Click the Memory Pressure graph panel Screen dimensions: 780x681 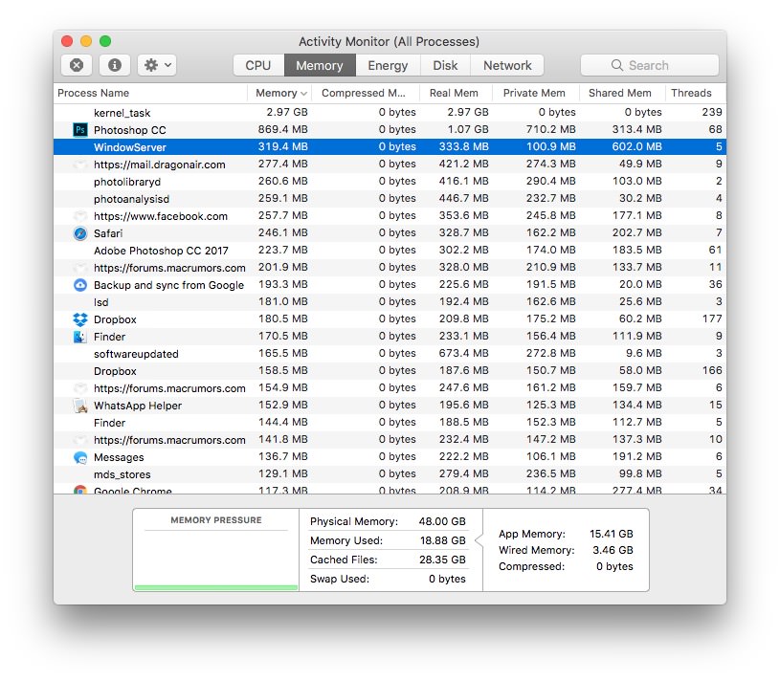[216, 550]
